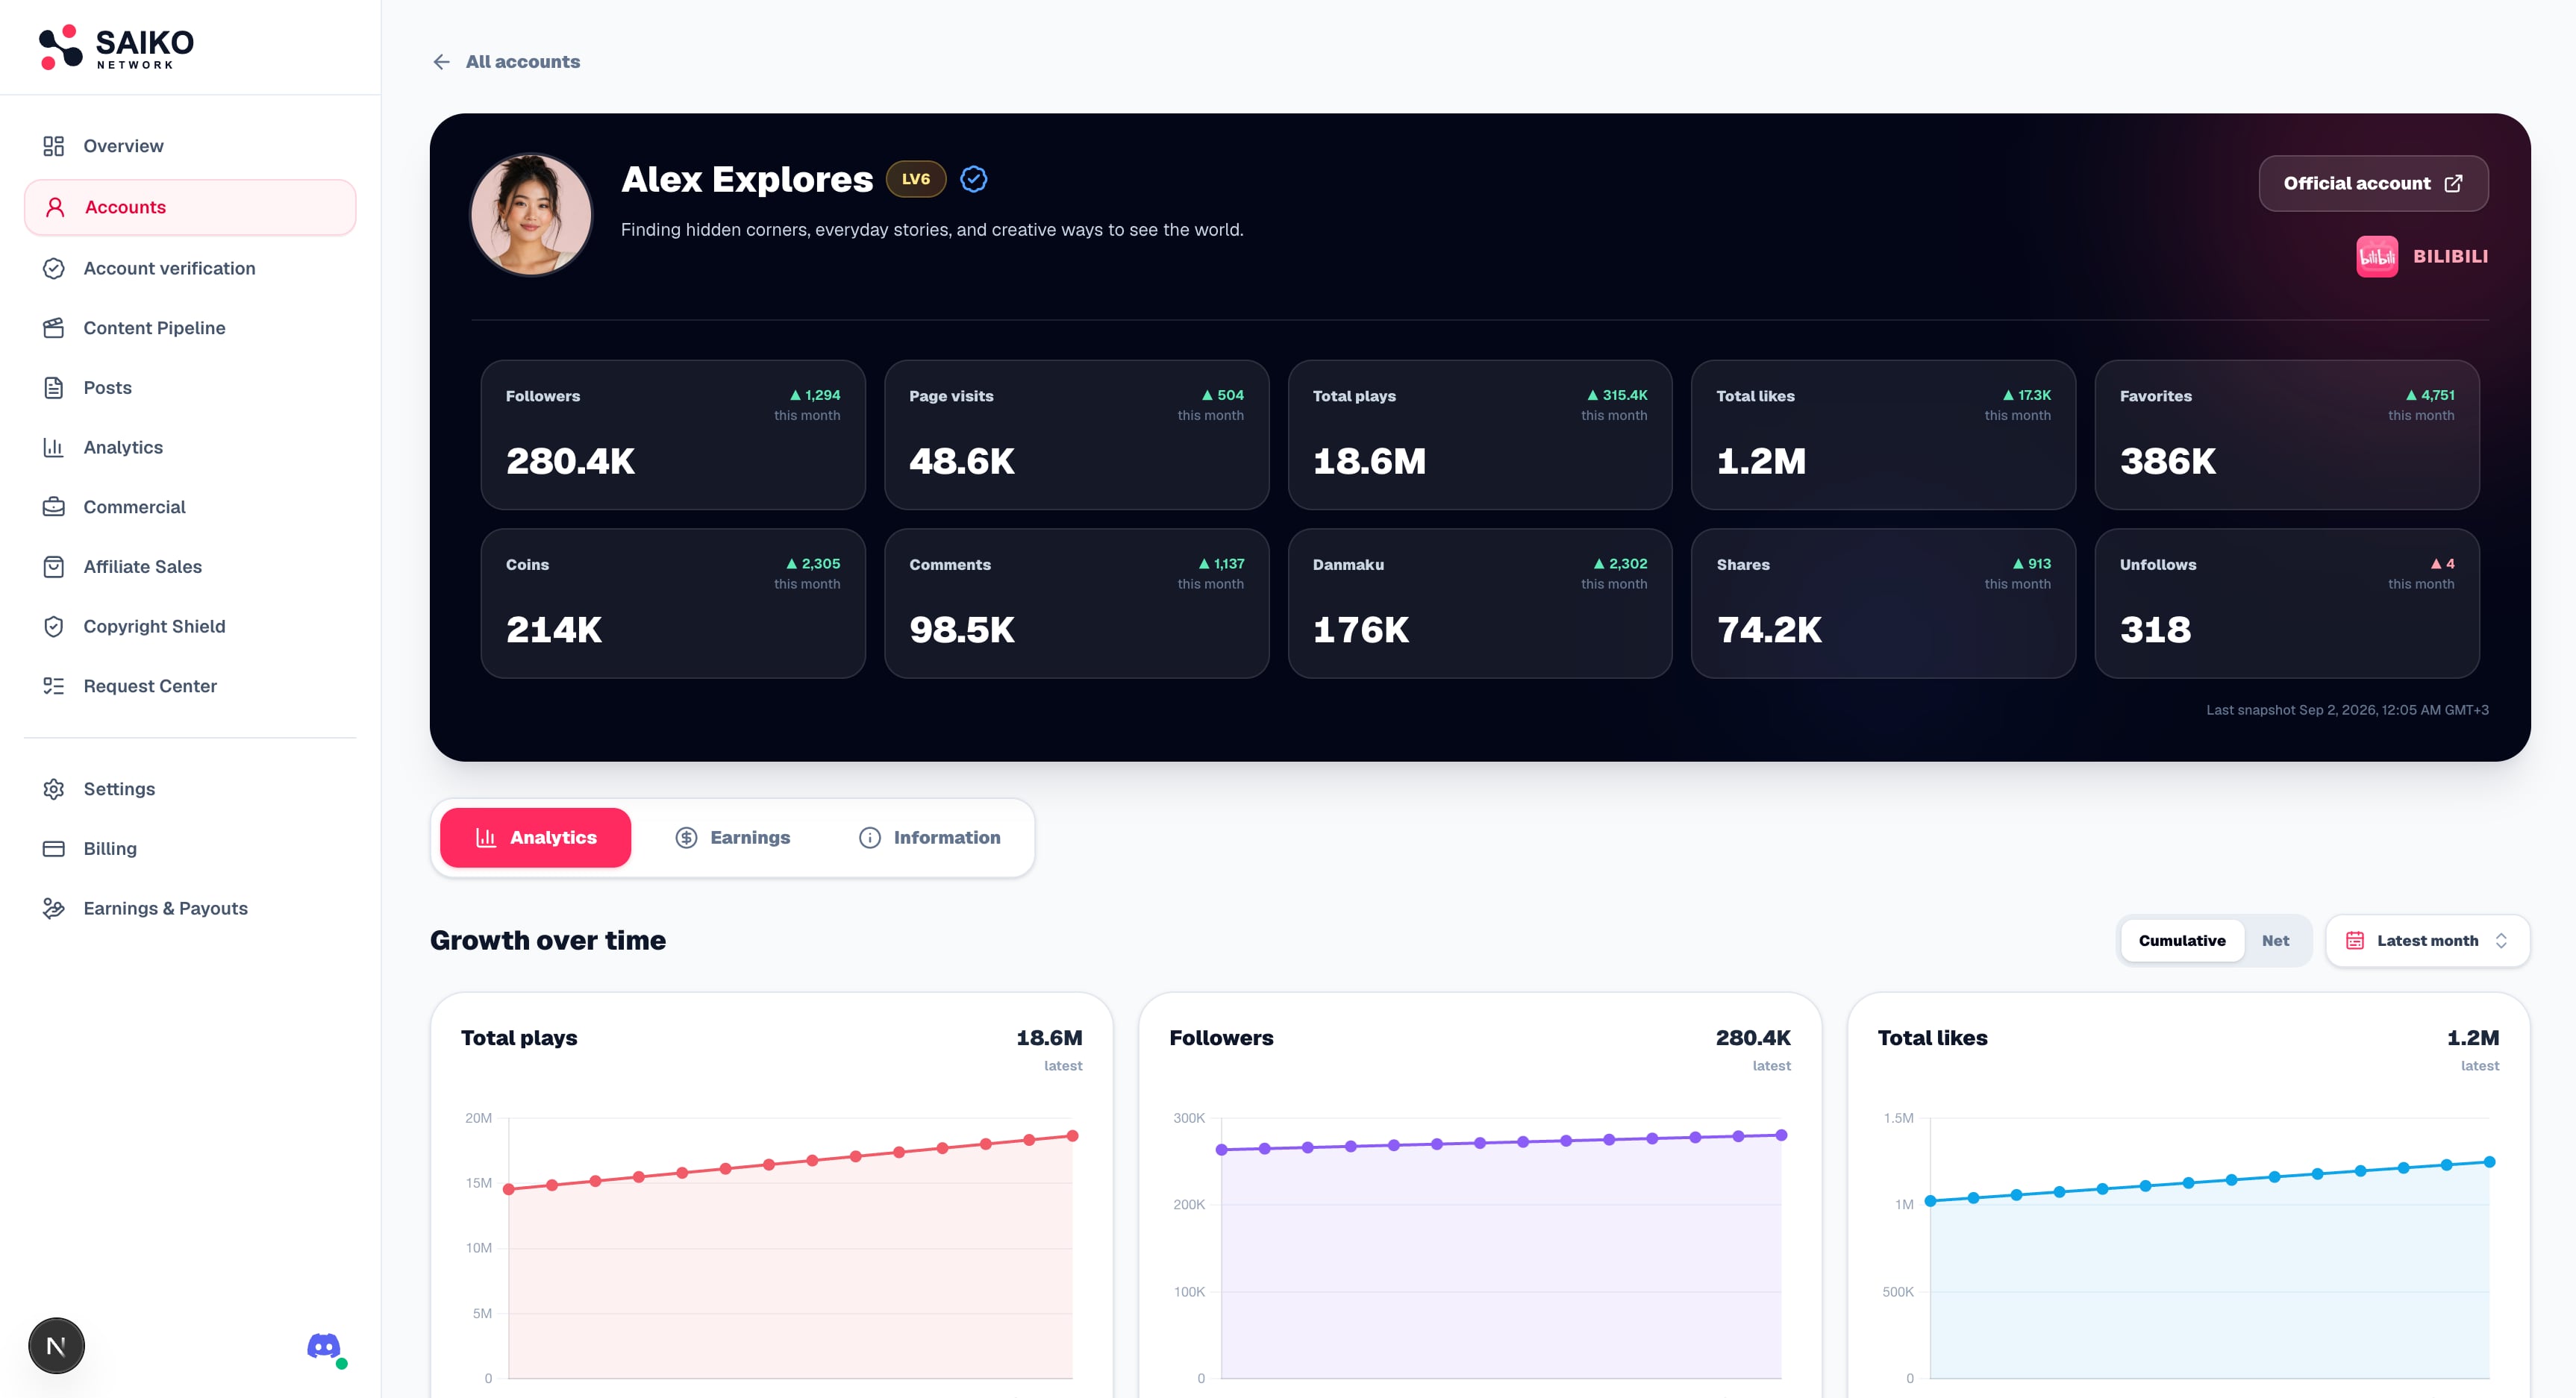Click the Accounts person icon

(x=55, y=207)
